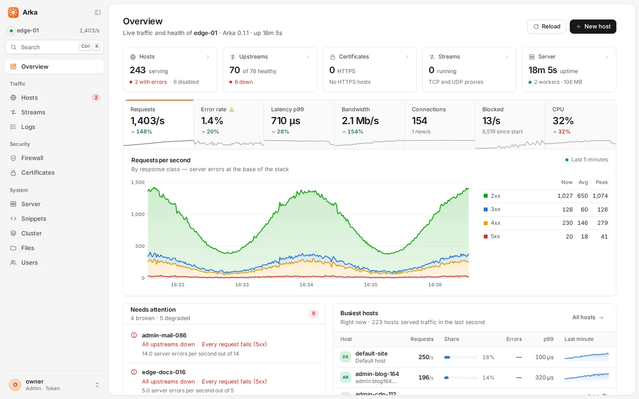Click the Certificates lock icon in the sidebar
639x399 pixels.
pos(13,172)
